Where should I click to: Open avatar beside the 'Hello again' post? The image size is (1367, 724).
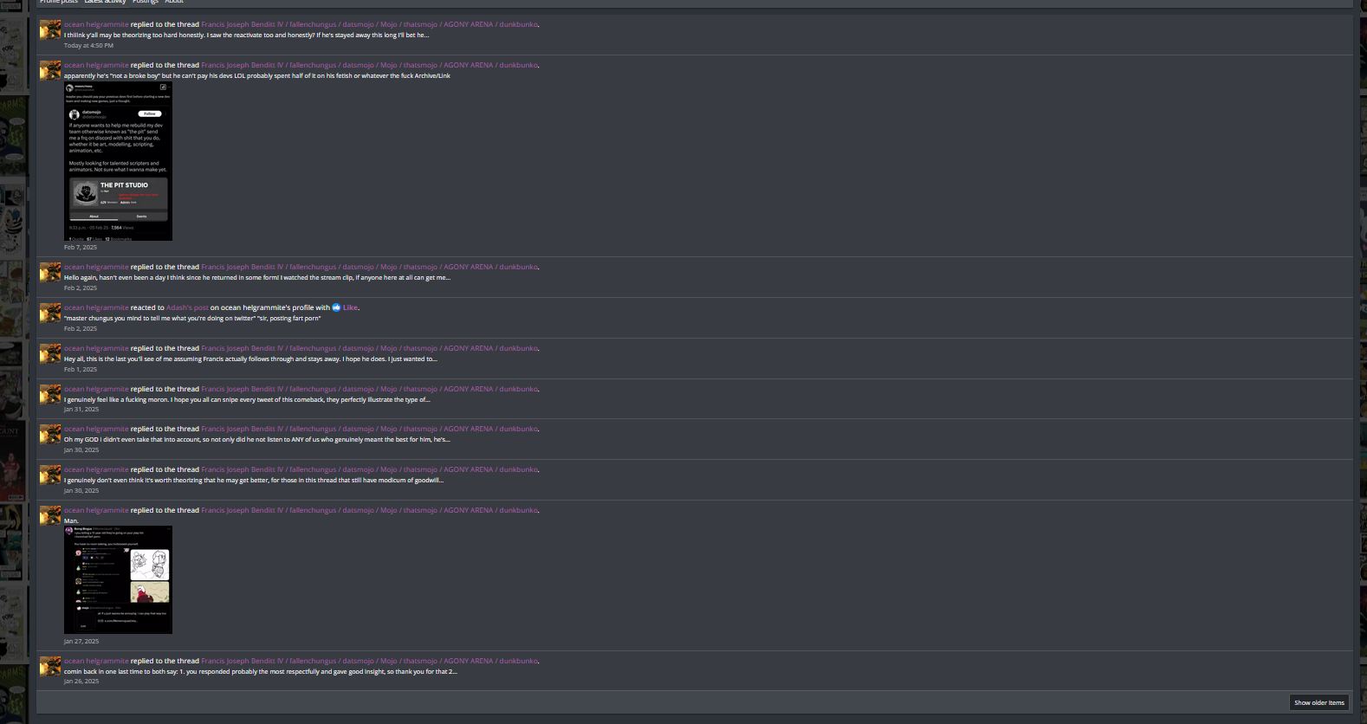(x=50, y=272)
